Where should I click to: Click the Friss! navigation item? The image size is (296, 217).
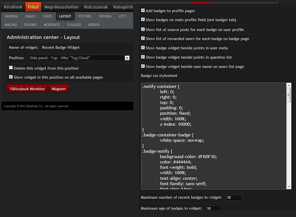(x=33, y=7)
